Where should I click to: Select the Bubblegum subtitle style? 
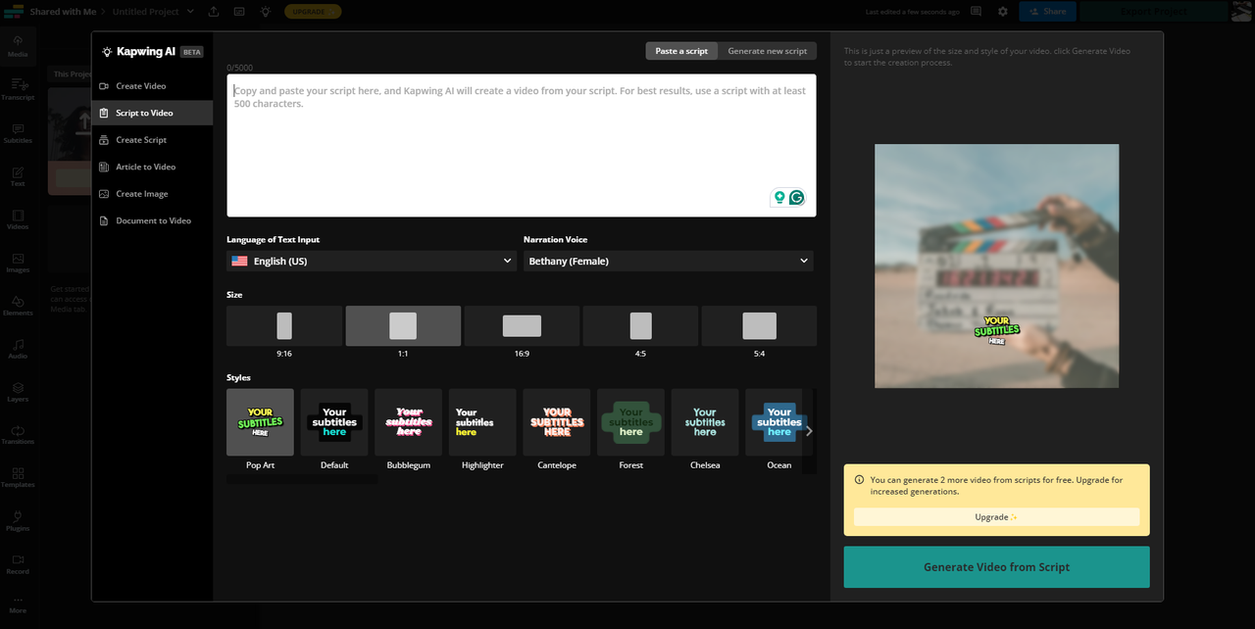point(409,422)
